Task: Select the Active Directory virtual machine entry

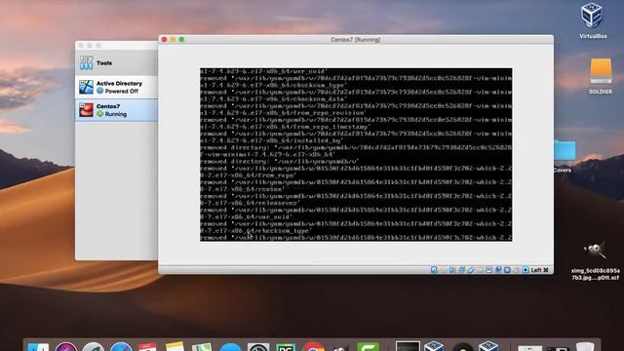Action: (x=116, y=87)
